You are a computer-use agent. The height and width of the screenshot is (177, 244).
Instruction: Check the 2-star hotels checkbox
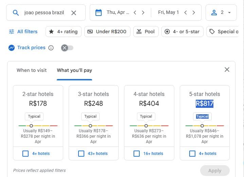(25, 154)
